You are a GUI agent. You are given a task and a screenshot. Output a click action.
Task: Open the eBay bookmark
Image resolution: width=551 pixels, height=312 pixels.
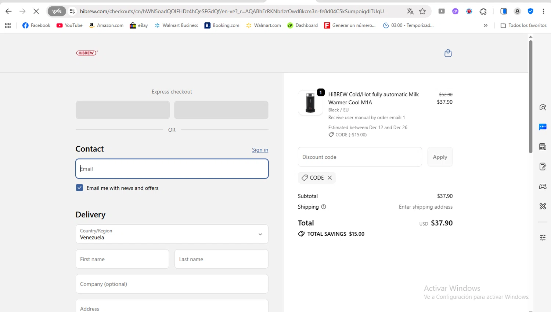coord(139,25)
